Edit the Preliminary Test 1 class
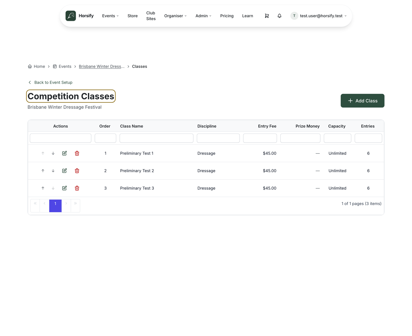The width and height of the screenshot is (412, 336). (x=64, y=153)
